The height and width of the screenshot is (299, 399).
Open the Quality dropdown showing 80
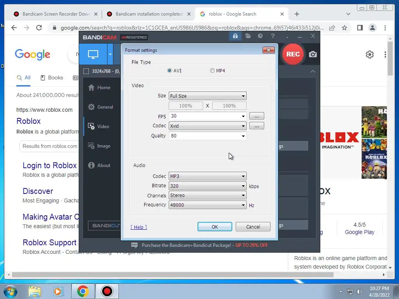pos(207,136)
